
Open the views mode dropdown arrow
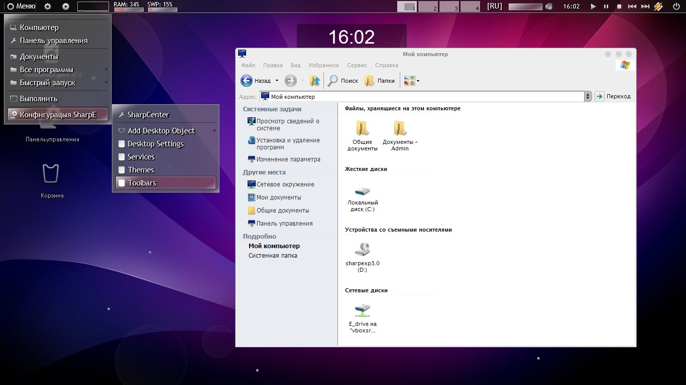(x=418, y=81)
